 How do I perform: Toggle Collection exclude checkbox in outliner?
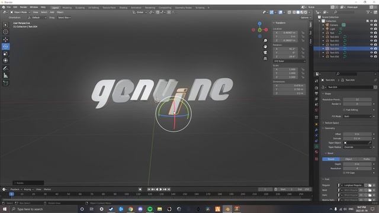coord(367,21)
